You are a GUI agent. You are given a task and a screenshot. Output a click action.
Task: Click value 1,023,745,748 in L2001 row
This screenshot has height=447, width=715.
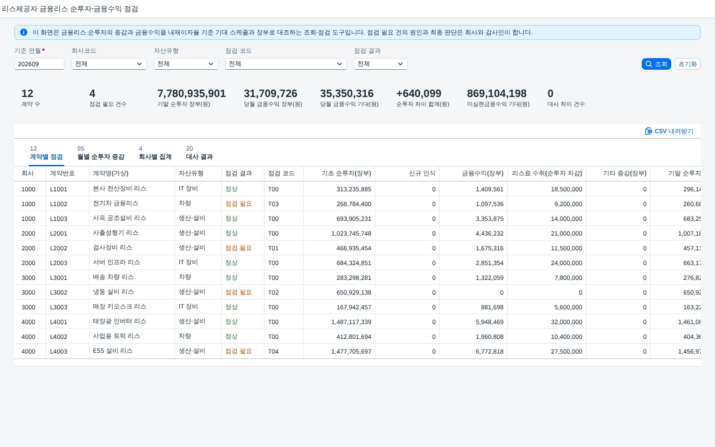tap(351, 233)
